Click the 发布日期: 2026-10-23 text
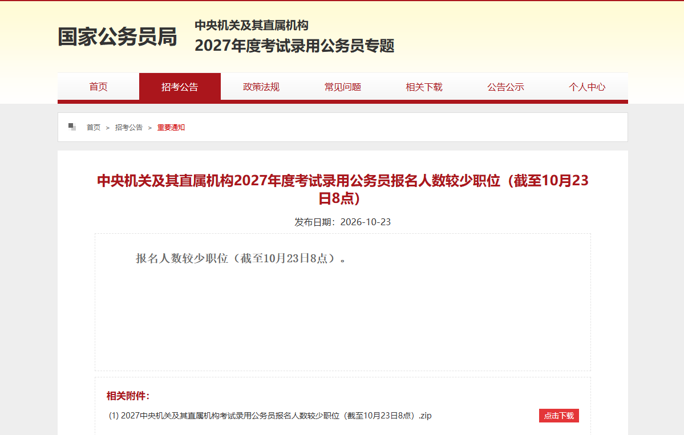Image resolution: width=684 pixels, height=435 pixels. pos(343,222)
